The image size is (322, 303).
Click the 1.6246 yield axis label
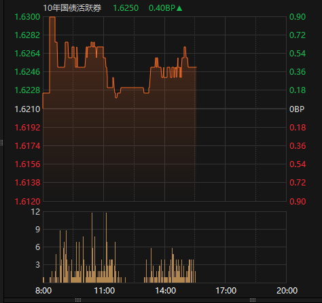pos(27,72)
